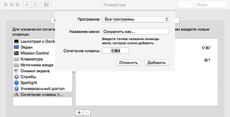230x117 pixels.
Task: Click the plus button to add shortcut
Action: point(79,113)
